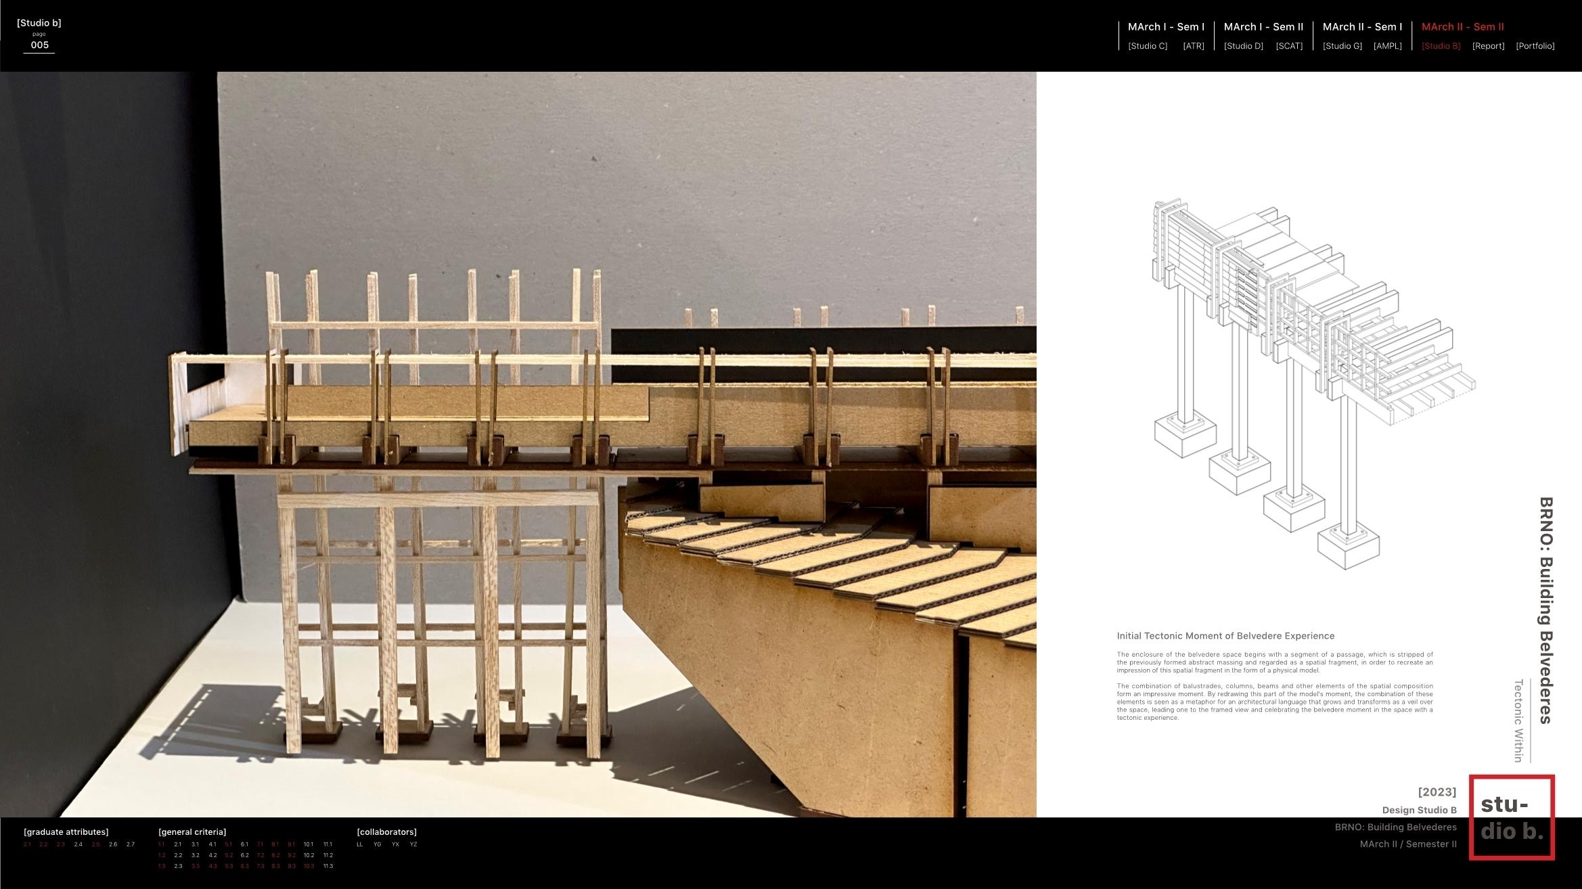Screen dimensions: 1582x889
Task: Select the MArch I - Sem I tab
Action: (1166, 27)
